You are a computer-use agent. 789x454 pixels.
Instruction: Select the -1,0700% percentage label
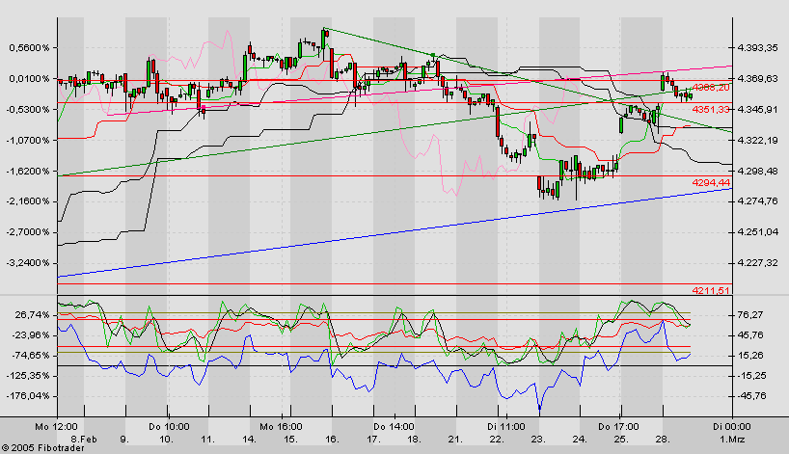(x=28, y=141)
